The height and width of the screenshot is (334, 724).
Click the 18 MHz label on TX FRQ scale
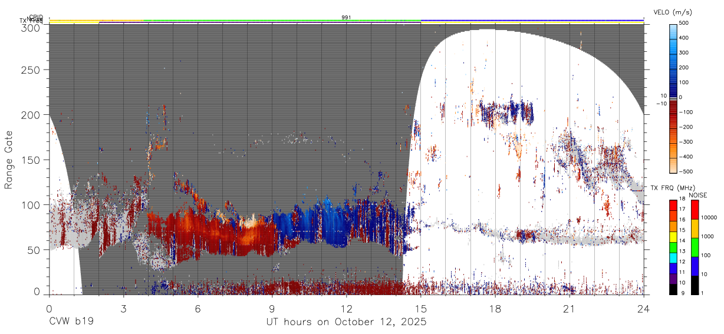(x=683, y=200)
